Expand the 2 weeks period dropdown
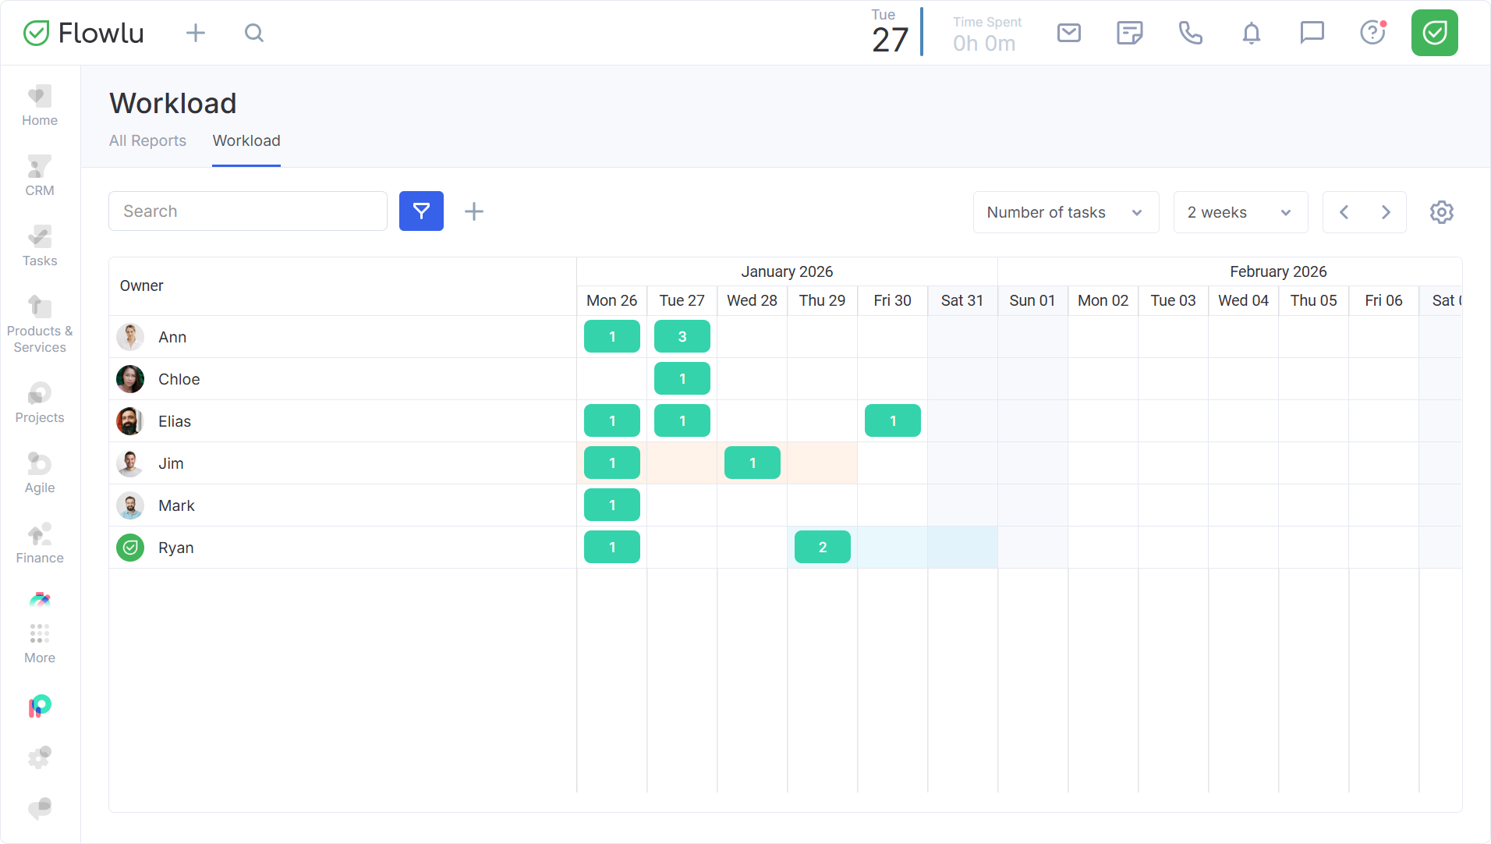This screenshot has width=1491, height=844. (1240, 212)
